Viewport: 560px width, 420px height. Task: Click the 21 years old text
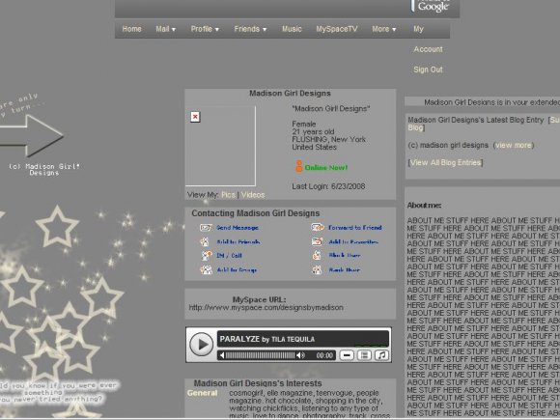tap(313, 131)
